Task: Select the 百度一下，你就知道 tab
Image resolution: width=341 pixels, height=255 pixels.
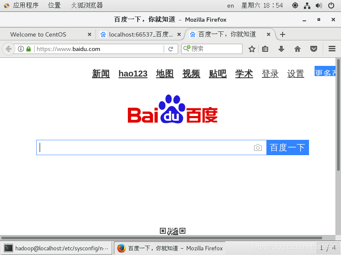Action: tap(230, 34)
